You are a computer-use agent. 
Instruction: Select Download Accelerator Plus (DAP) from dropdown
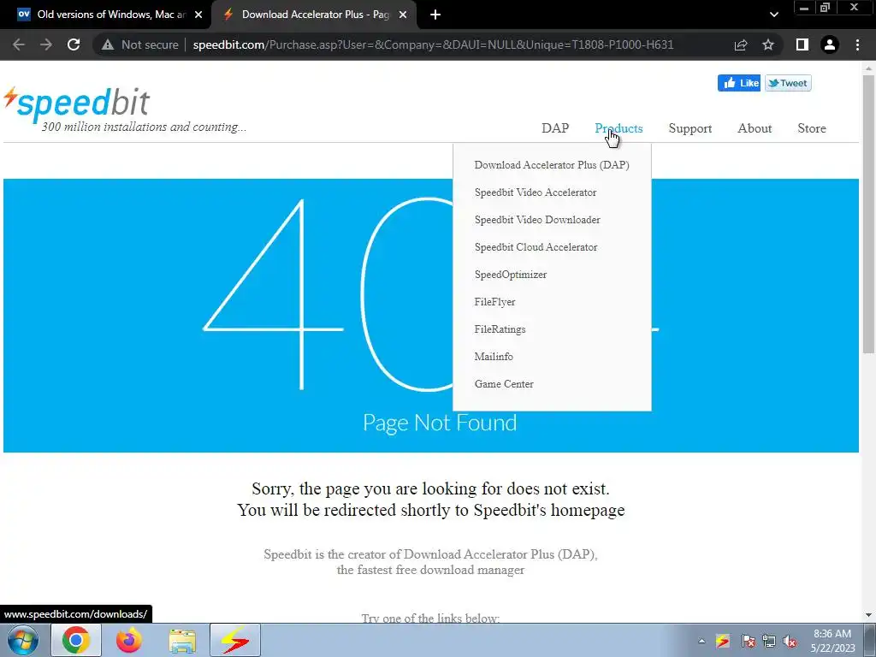point(552,165)
